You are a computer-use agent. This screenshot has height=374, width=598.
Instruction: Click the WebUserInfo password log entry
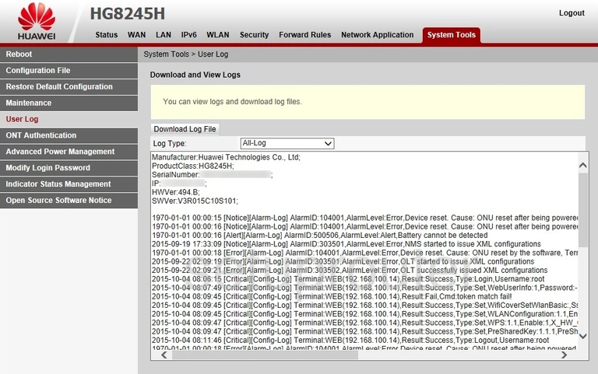click(365, 288)
